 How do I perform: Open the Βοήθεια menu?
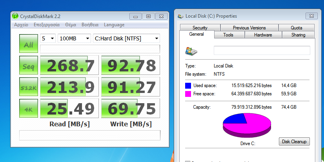click(x=90, y=25)
